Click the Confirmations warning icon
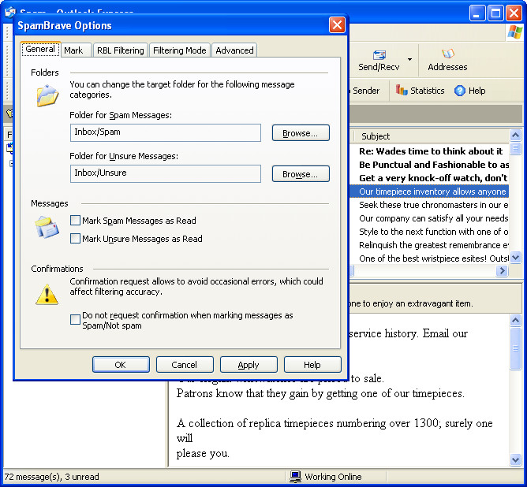 pyautogui.click(x=47, y=293)
